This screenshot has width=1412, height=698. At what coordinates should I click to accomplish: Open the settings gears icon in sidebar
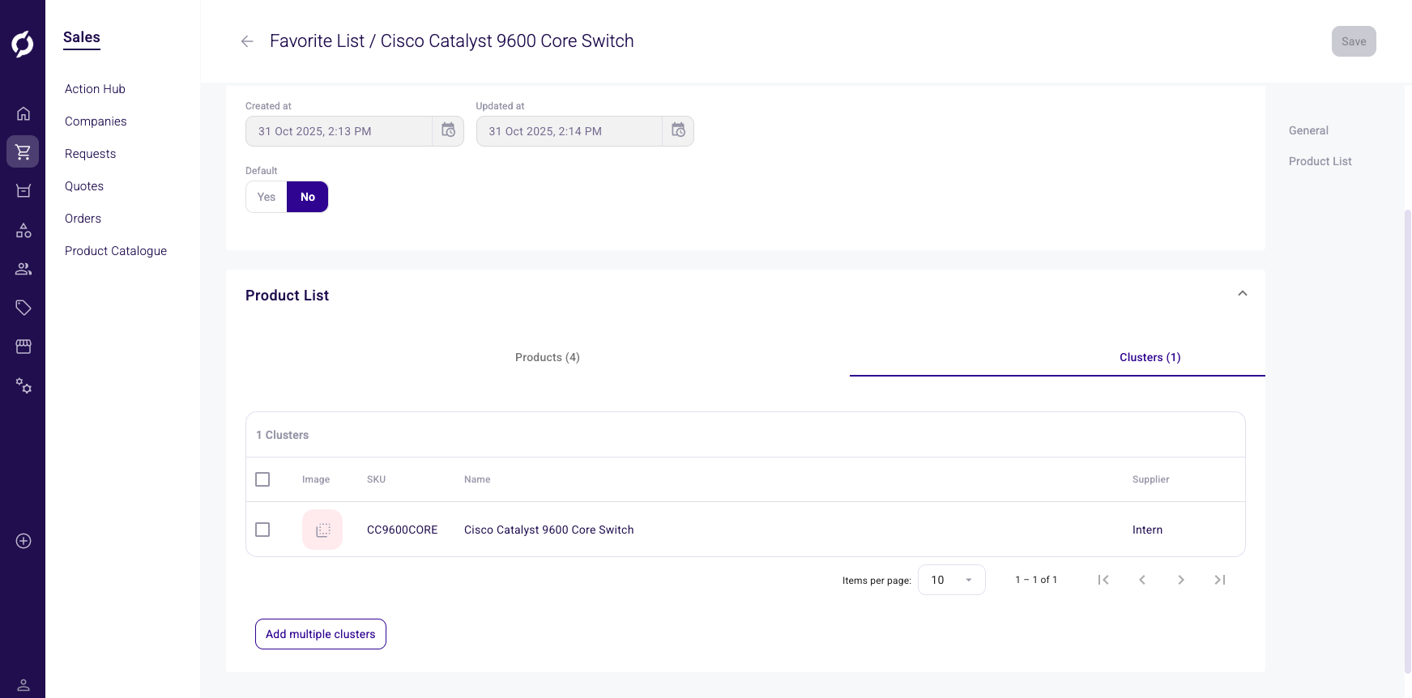coord(23,386)
